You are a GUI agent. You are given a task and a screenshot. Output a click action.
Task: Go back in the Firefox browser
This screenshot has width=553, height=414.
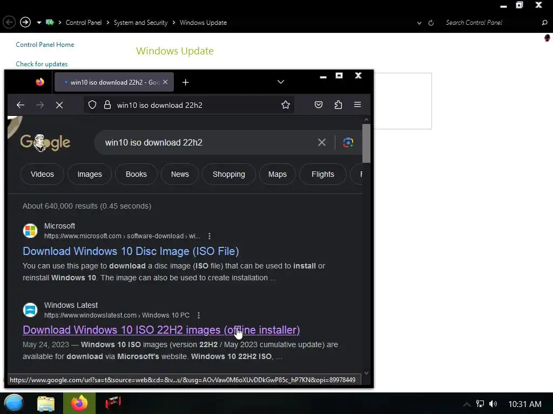[x=21, y=105]
